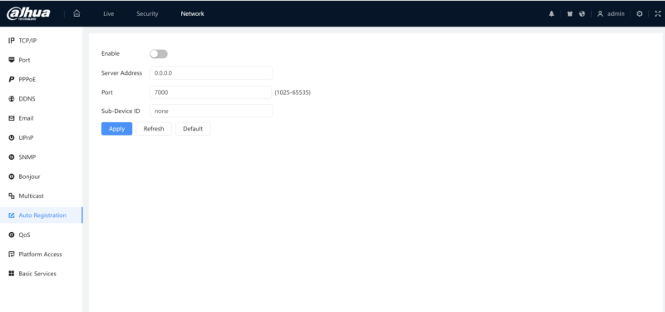The height and width of the screenshot is (312, 665).
Task: Open Multicast settings
Action: 41,196
